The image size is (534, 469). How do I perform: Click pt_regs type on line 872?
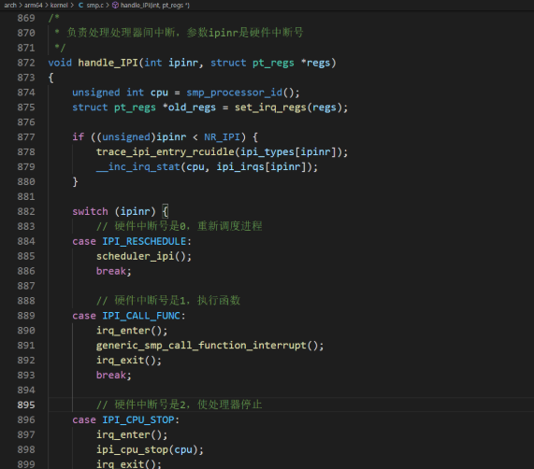pyautogui.click(x=273, y=63)
